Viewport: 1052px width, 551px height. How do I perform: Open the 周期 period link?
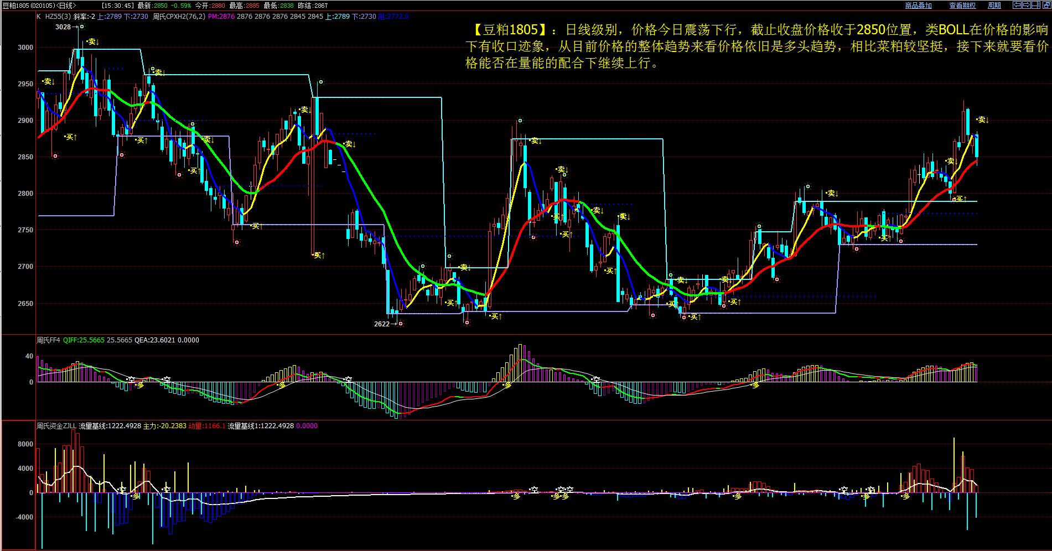[x=994, y=6]
